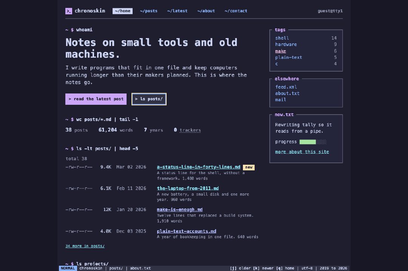Viewport: 408px width, 271px height.
Task: Select the 'c' tag
Action: coord(277,64)
